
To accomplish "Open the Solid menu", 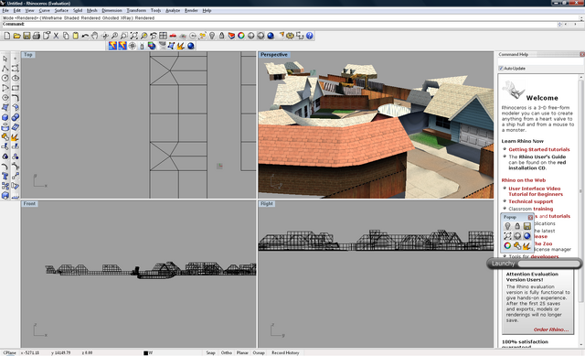I will [x=78, y=10].
